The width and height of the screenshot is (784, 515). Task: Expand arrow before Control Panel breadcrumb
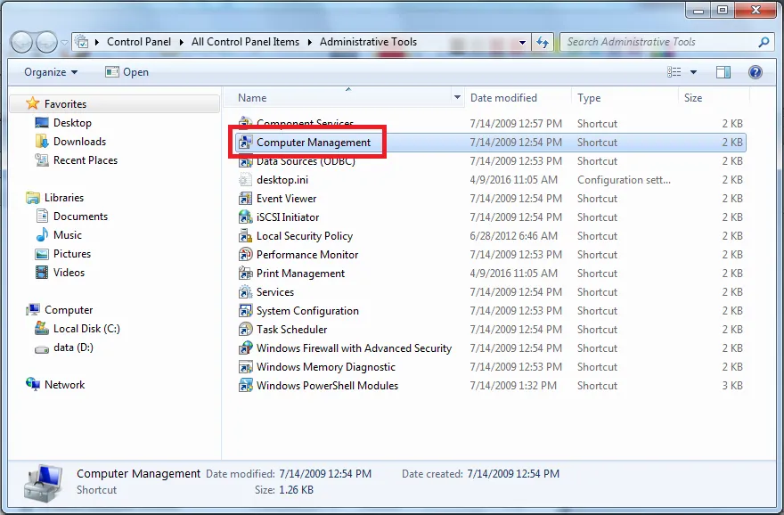(96, 42)
